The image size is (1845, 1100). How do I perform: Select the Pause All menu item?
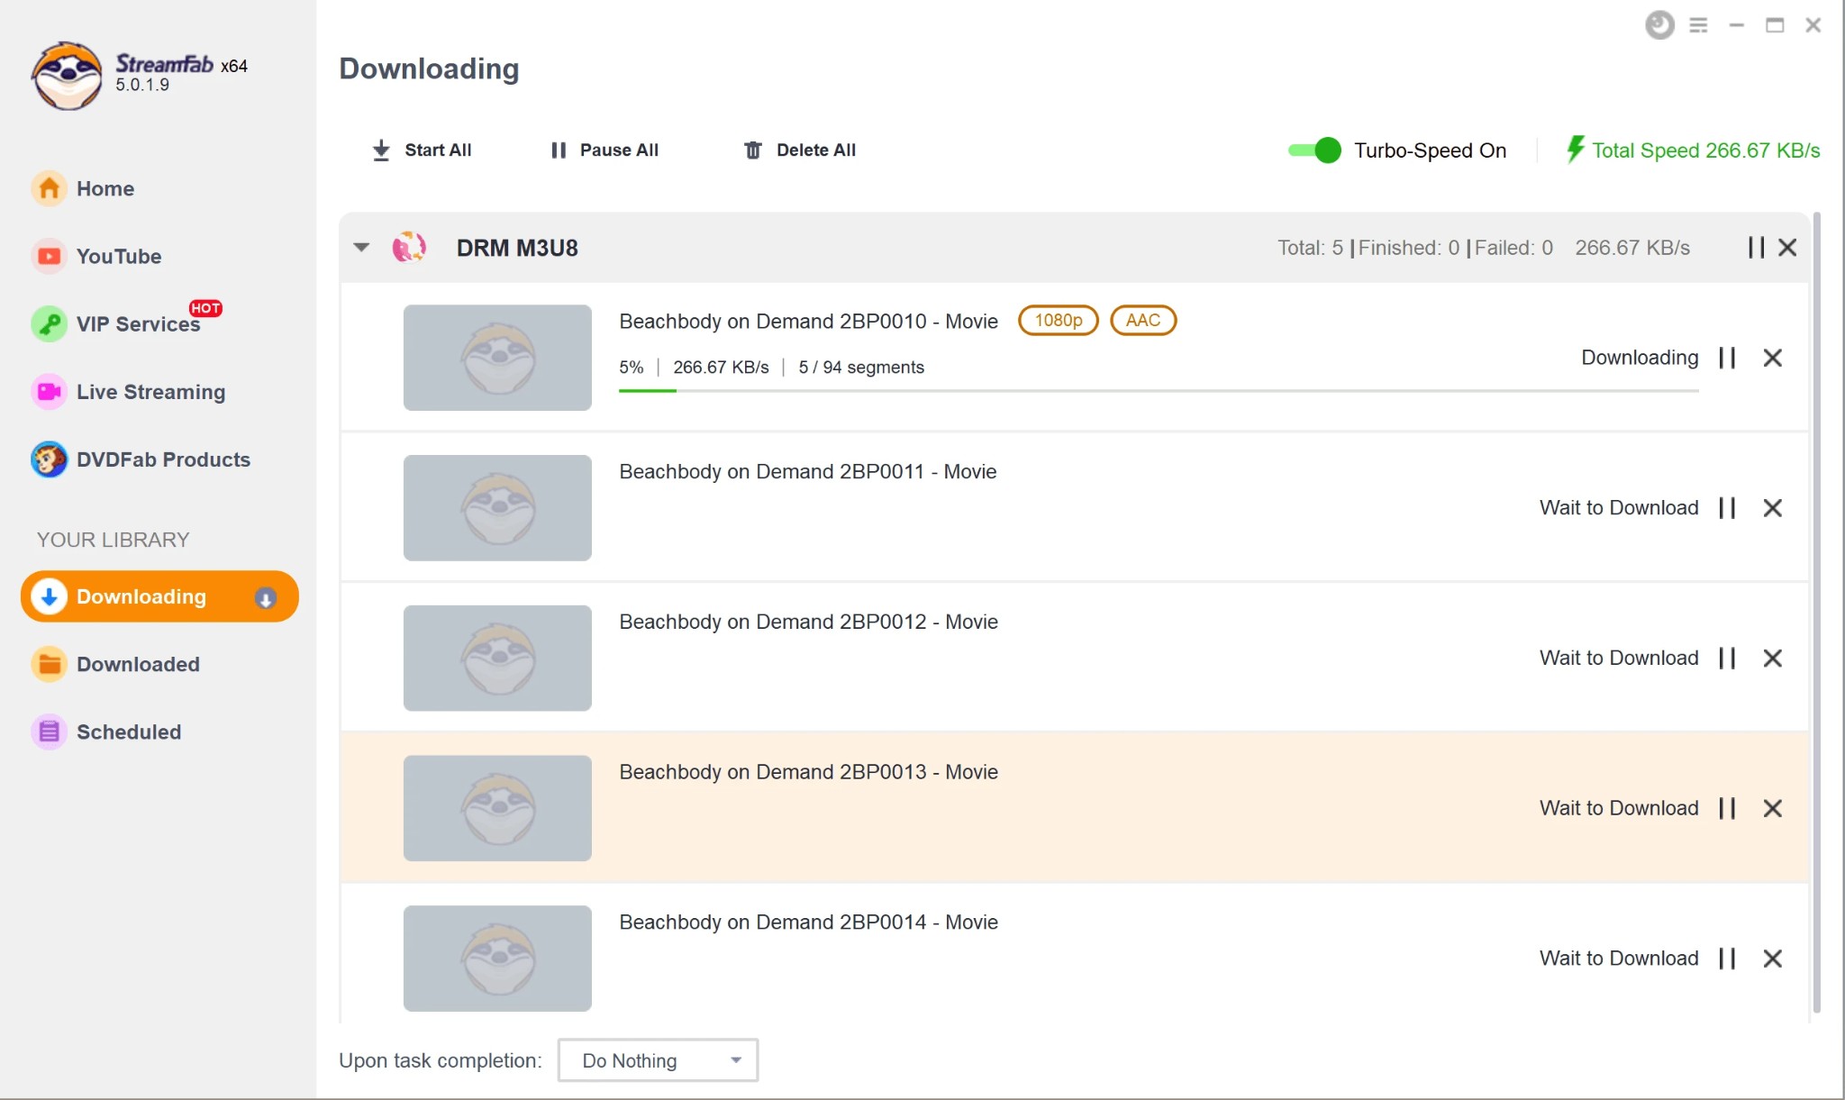[x=604, y=150]
